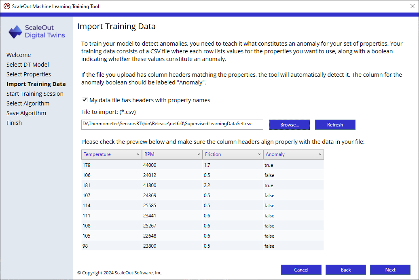Click RPM value 23441

click(x=172, y=216)
